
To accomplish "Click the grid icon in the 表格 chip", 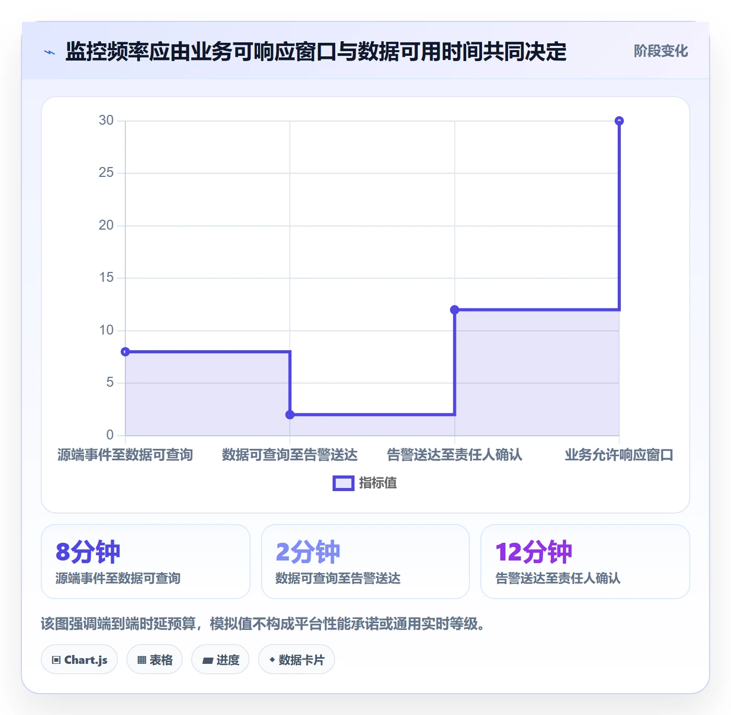I will [x=142, y=660].
